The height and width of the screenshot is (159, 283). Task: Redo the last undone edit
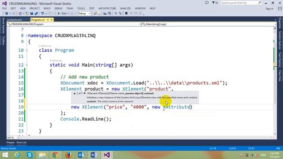point(50,14)
